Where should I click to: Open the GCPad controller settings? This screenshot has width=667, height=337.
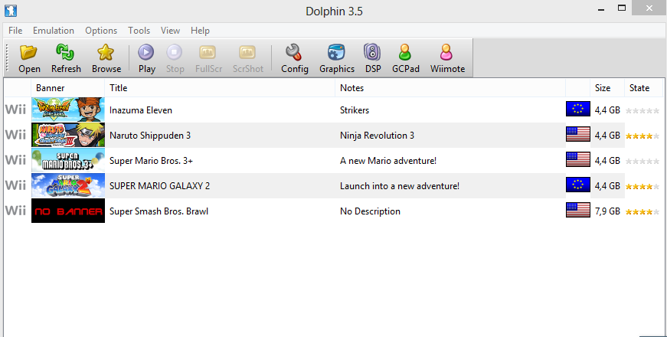point(405,53)
